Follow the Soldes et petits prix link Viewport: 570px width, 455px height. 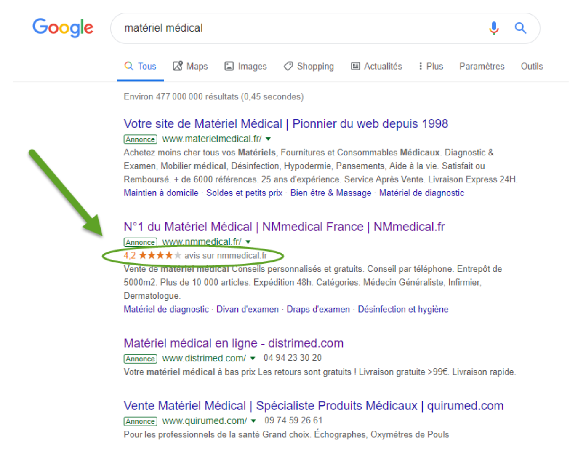(x=244, y=193)
